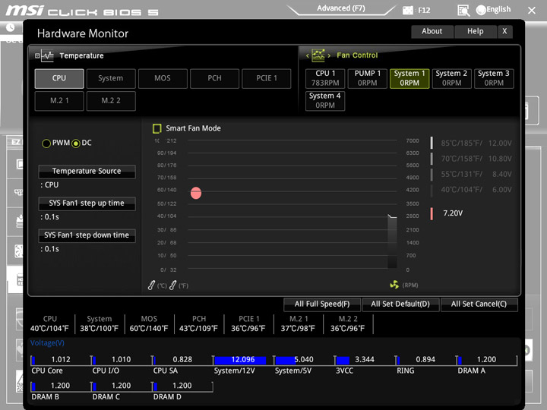Select the MOS temperature tab
Screen dimensions: 547x410
click(163, 78)
